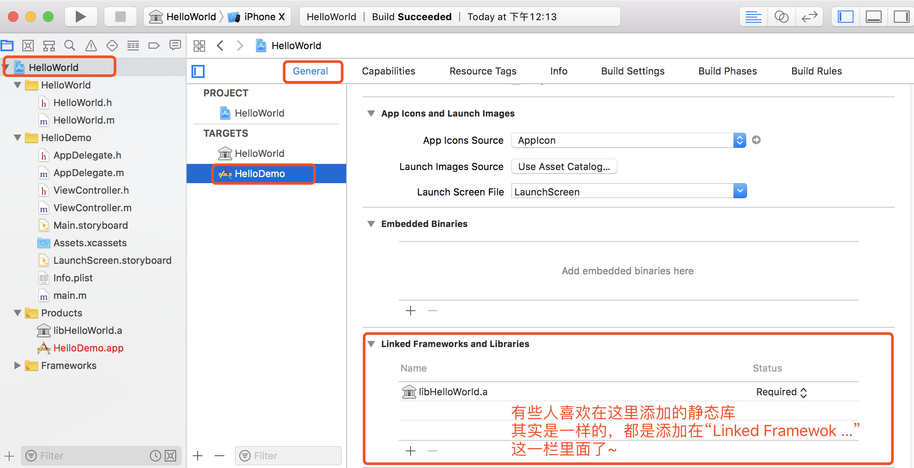Open ViewController.h file
Screen dimensions: 914x468
click(x=91, y=190)
